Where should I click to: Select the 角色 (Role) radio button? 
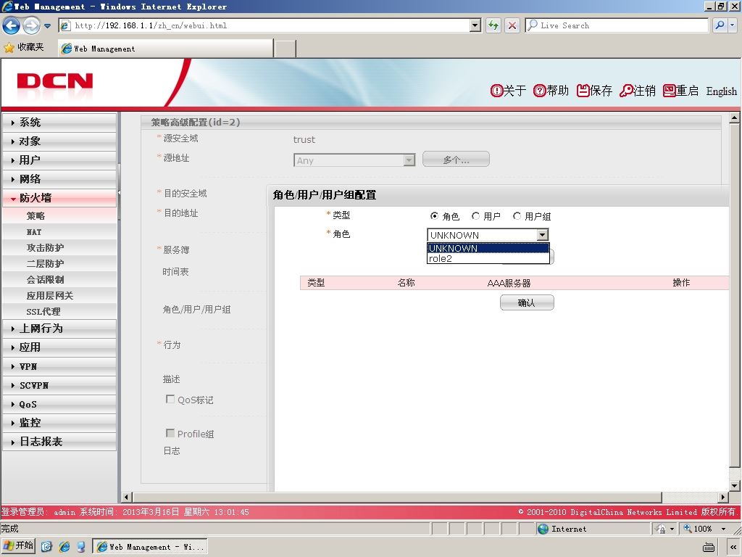[434, 216]
